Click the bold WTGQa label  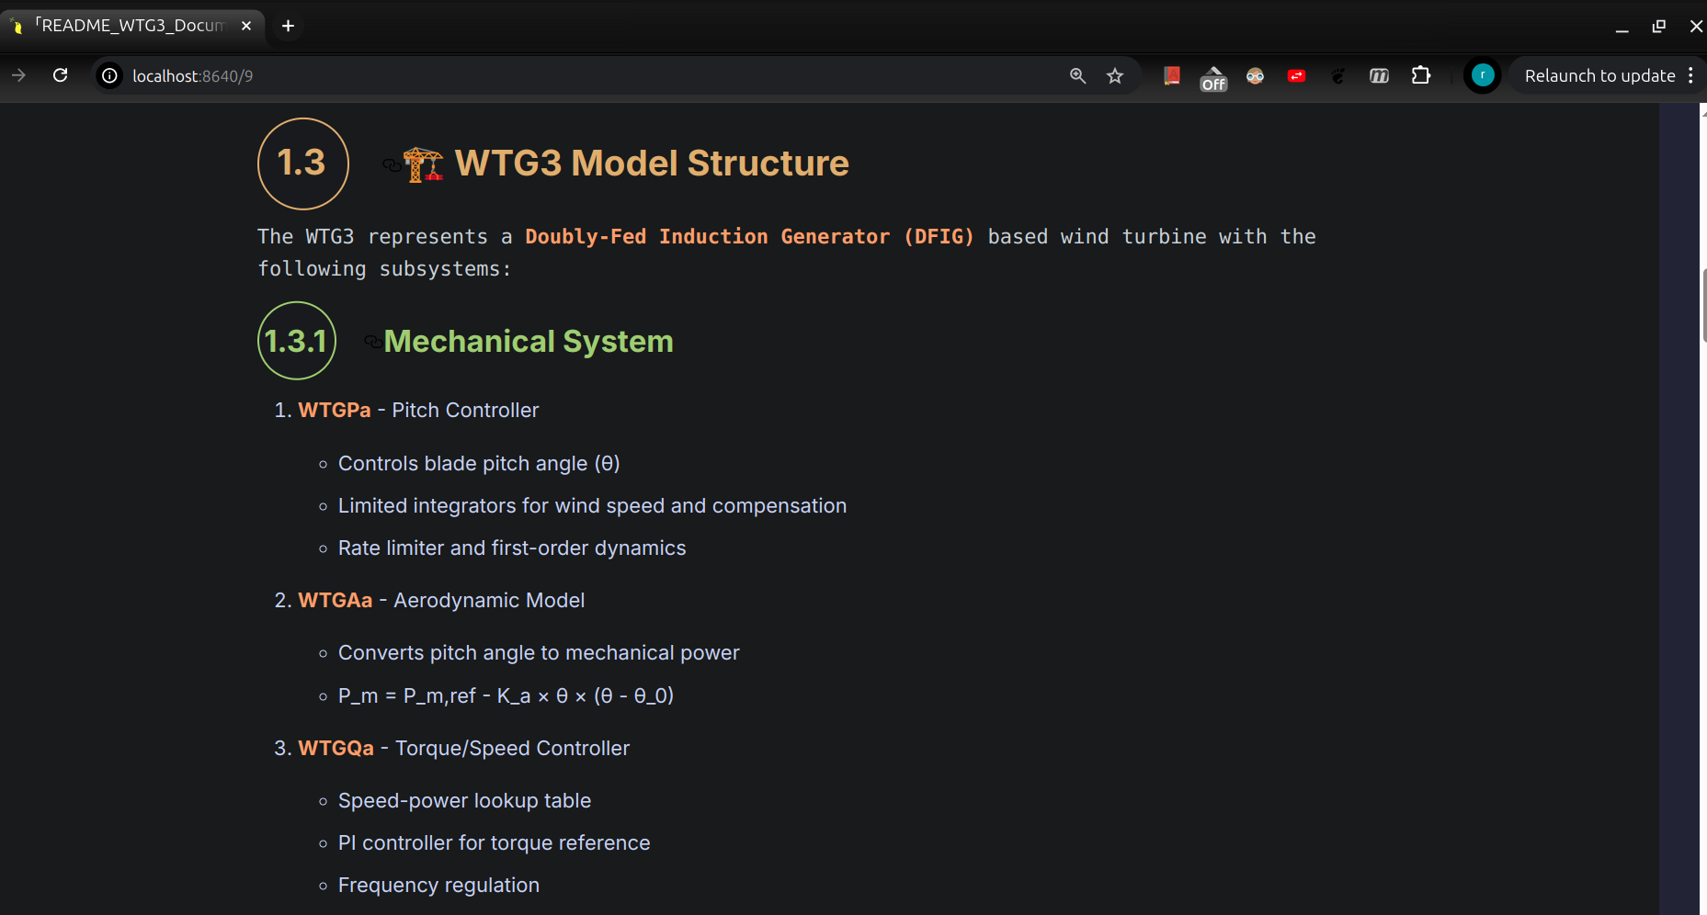click(x=336, y=748)
